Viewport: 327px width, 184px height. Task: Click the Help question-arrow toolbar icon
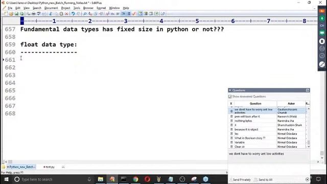(162, 14)
